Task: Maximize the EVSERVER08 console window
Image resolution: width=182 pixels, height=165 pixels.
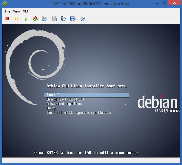Action: 164,3
